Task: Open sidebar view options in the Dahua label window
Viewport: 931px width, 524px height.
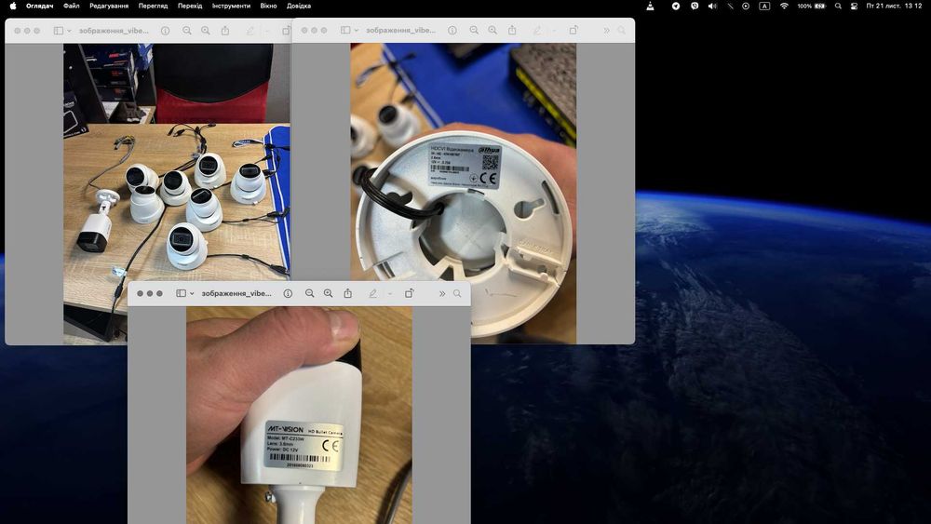Action: [357, 31]
